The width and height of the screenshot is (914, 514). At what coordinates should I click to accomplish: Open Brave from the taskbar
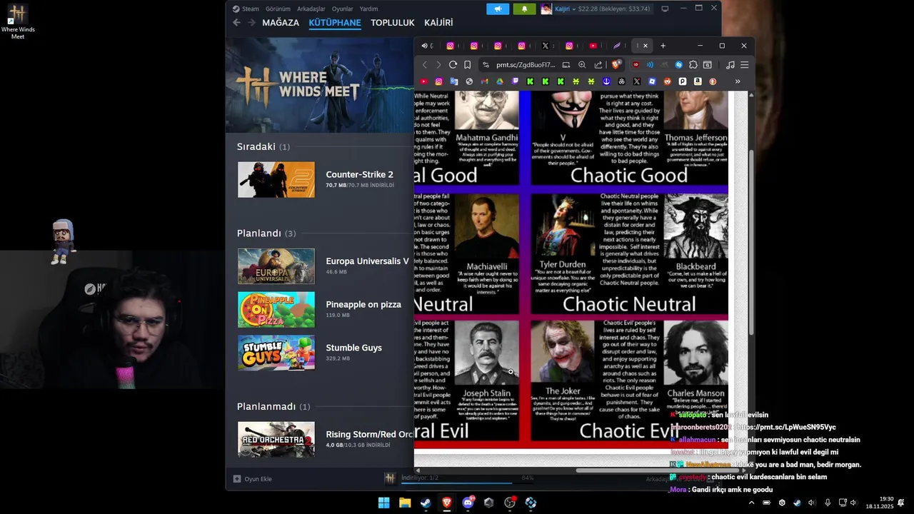coord(447,503)
